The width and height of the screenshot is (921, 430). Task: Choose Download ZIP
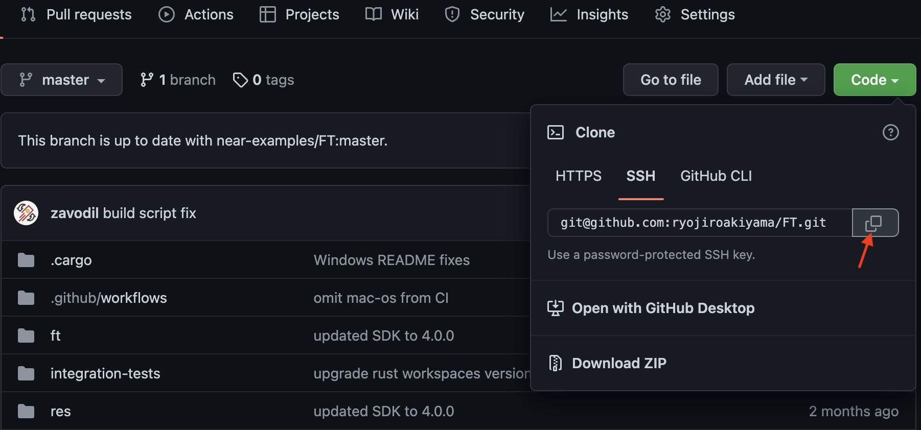(x=607, y=363)
